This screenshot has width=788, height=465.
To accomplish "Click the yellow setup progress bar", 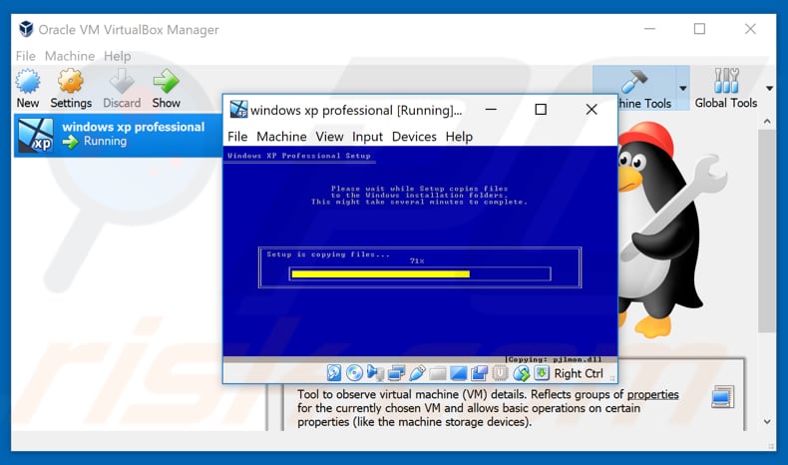I will pyautogui.click(x=380, y=274).
